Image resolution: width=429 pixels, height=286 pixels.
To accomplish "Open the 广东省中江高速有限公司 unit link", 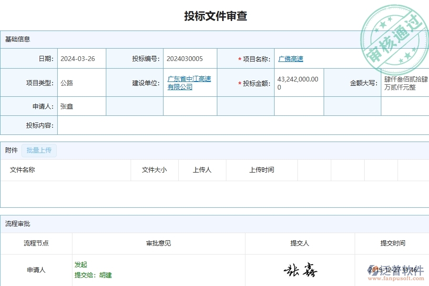I will click(189, 82).
